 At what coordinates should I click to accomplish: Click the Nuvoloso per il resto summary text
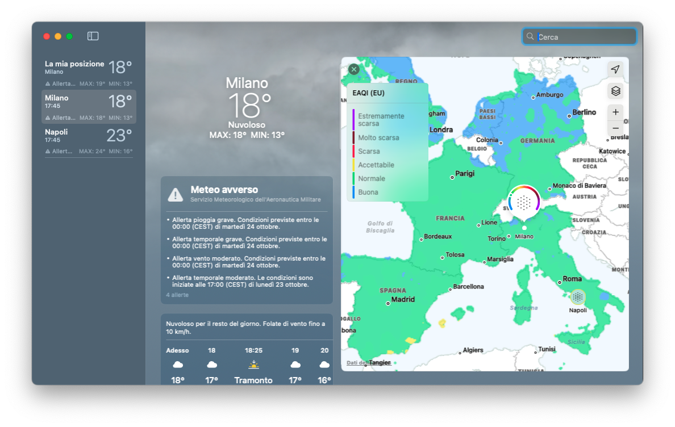[x=246, y=328]
